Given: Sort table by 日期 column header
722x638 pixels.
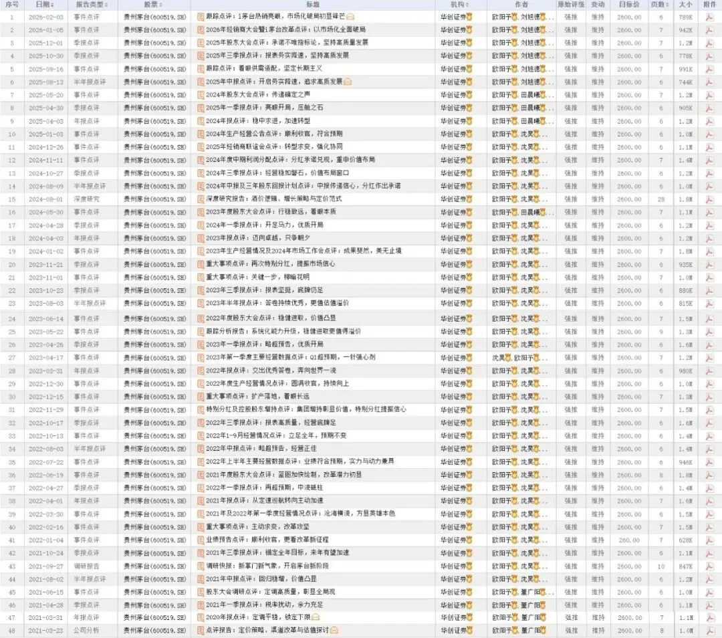Looking at the screenshot, I should point(45,5).
